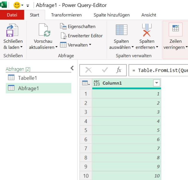Click the Erweiterter Editor document icon
188x180 pixels.
tap(63, 36)
